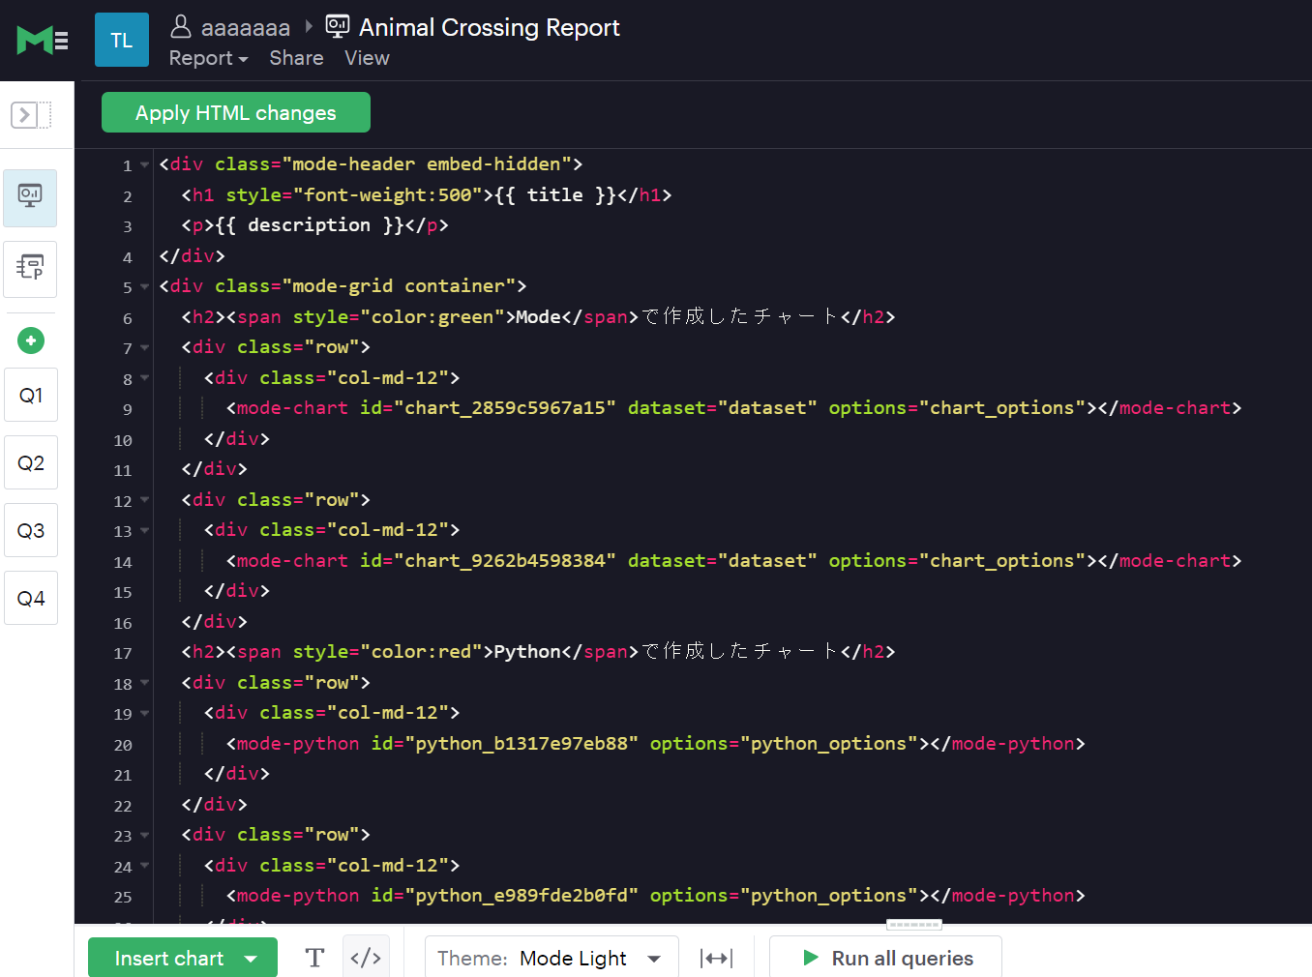Viewport: 1312px width, 977px height.
Task: Open the Report menu
Action: pyautogui.click(x=208, y=58)
